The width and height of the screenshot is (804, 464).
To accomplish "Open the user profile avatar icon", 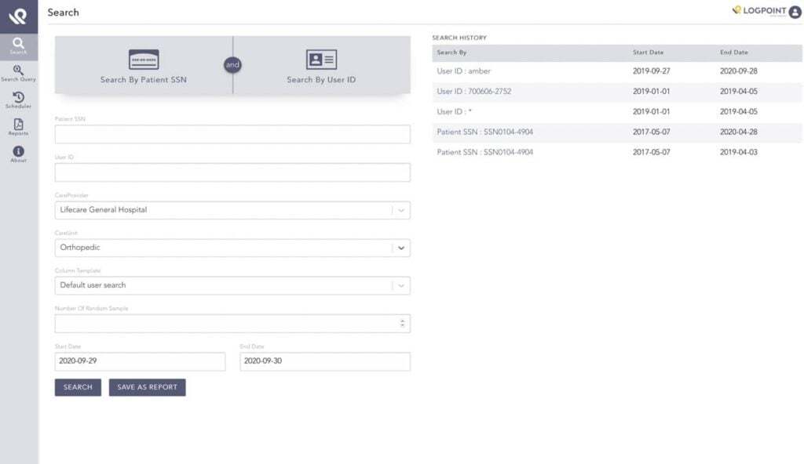I will click(x=795, y=12).
